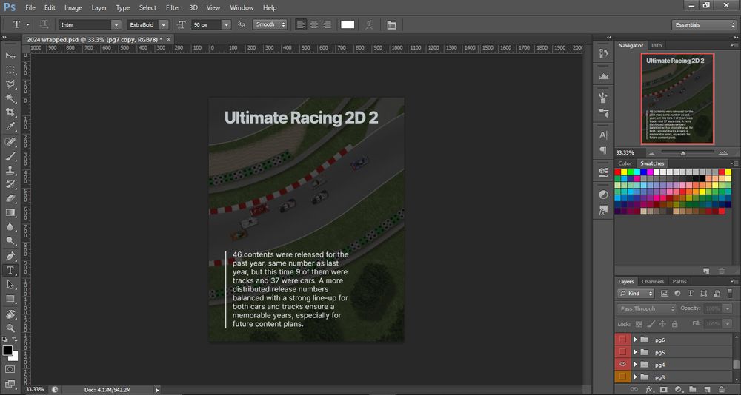The image size is (741, 395).
Task: Select the Brush tool
Action: click(10, 156)
